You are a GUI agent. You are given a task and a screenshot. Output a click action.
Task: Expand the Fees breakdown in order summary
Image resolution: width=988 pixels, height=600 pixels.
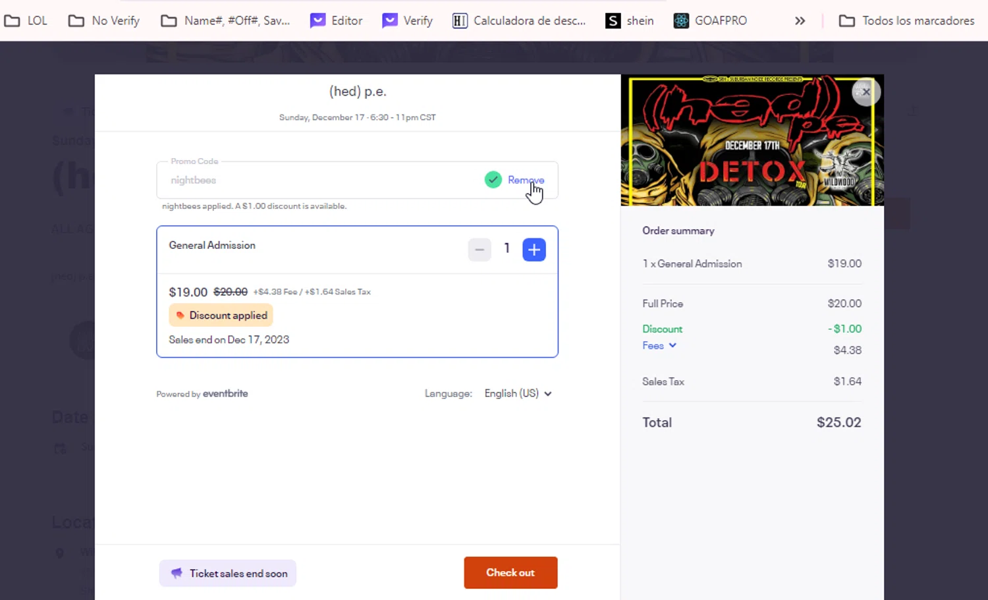point(659,345)
